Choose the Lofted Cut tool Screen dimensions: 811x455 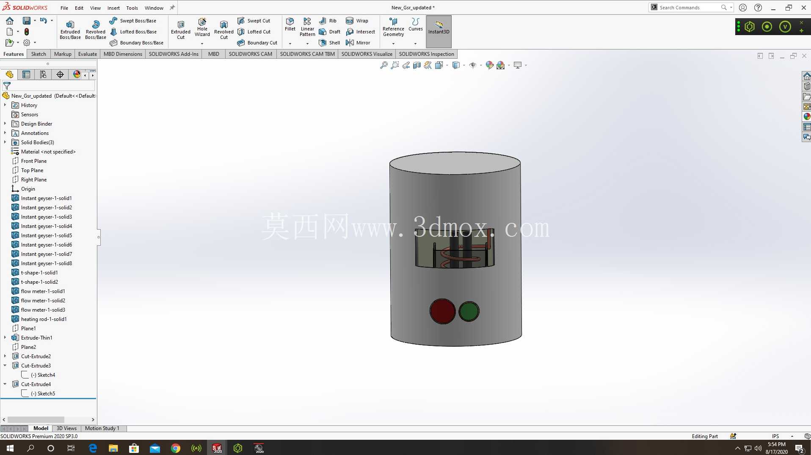point(254,32)
